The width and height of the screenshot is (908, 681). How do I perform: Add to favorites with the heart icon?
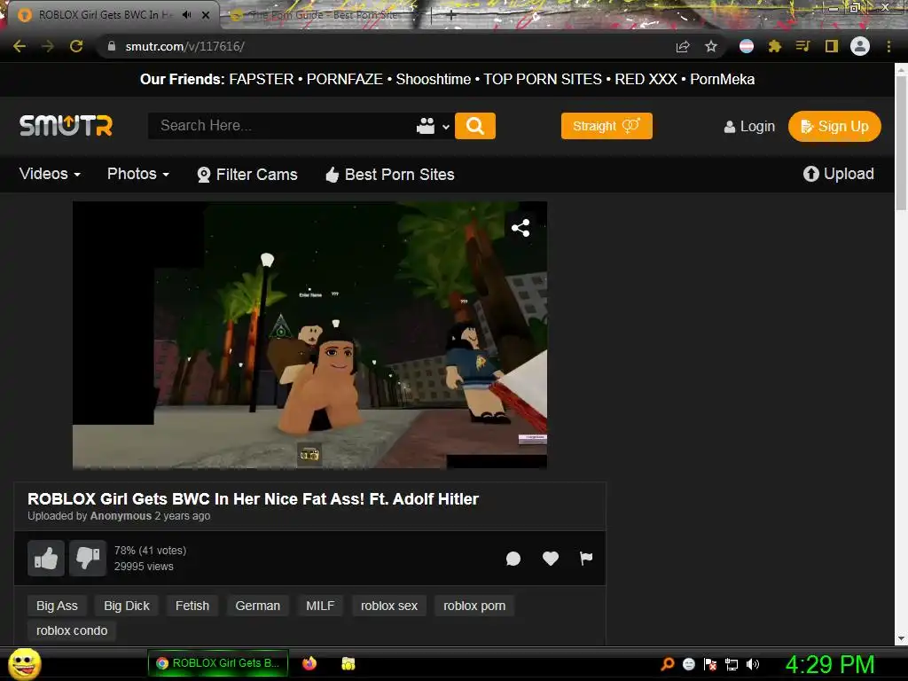(550, 559)
